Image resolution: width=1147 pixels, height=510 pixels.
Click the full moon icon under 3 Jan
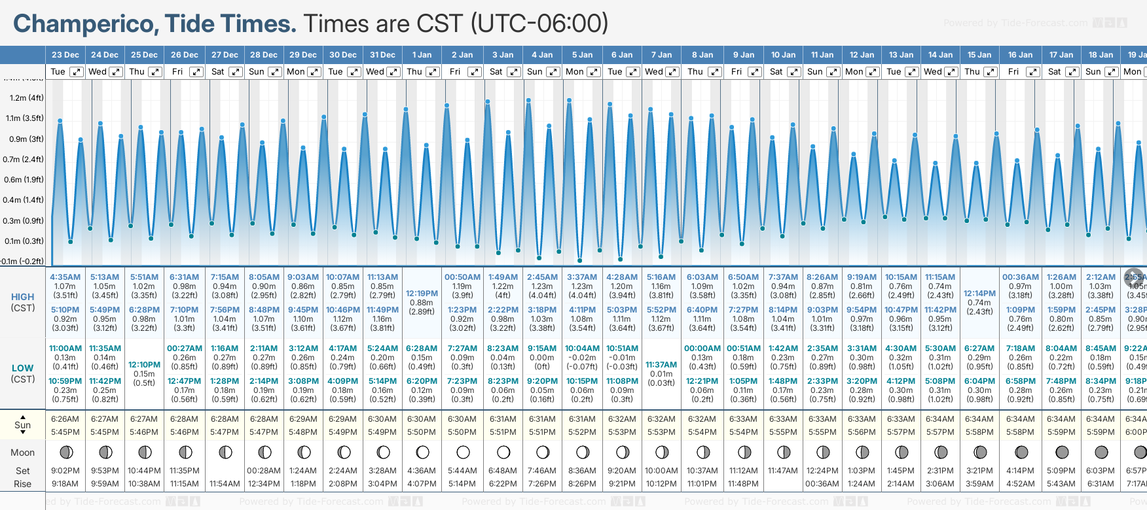pyautogui.click(x=503, y=452)
